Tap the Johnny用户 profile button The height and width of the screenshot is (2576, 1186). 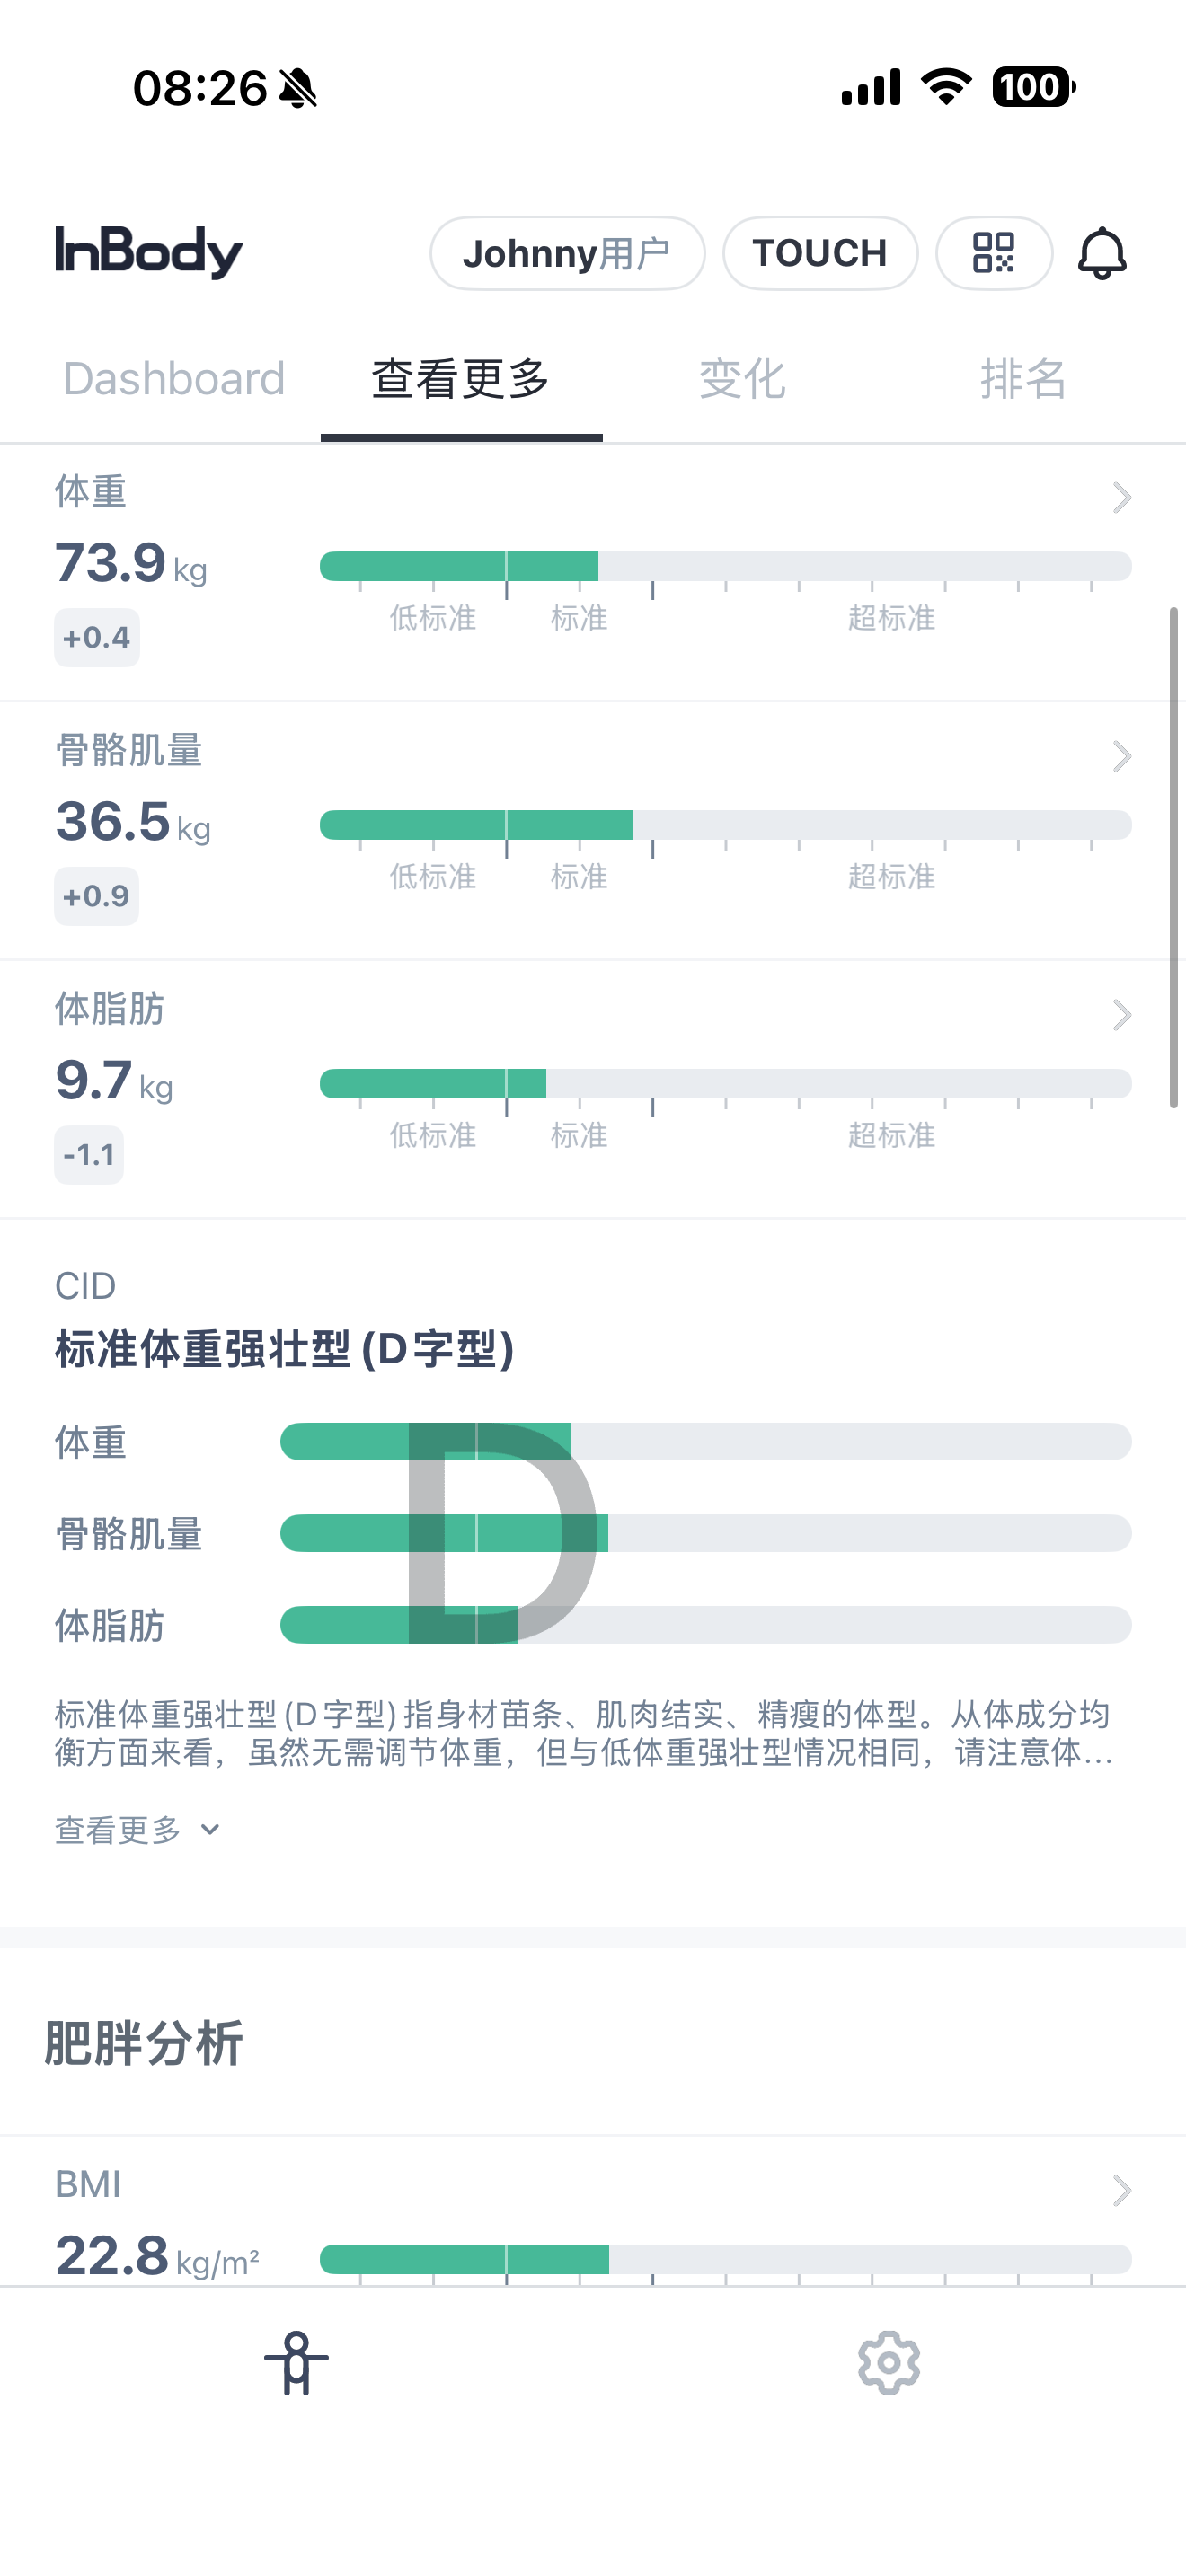tap(567, 253)
